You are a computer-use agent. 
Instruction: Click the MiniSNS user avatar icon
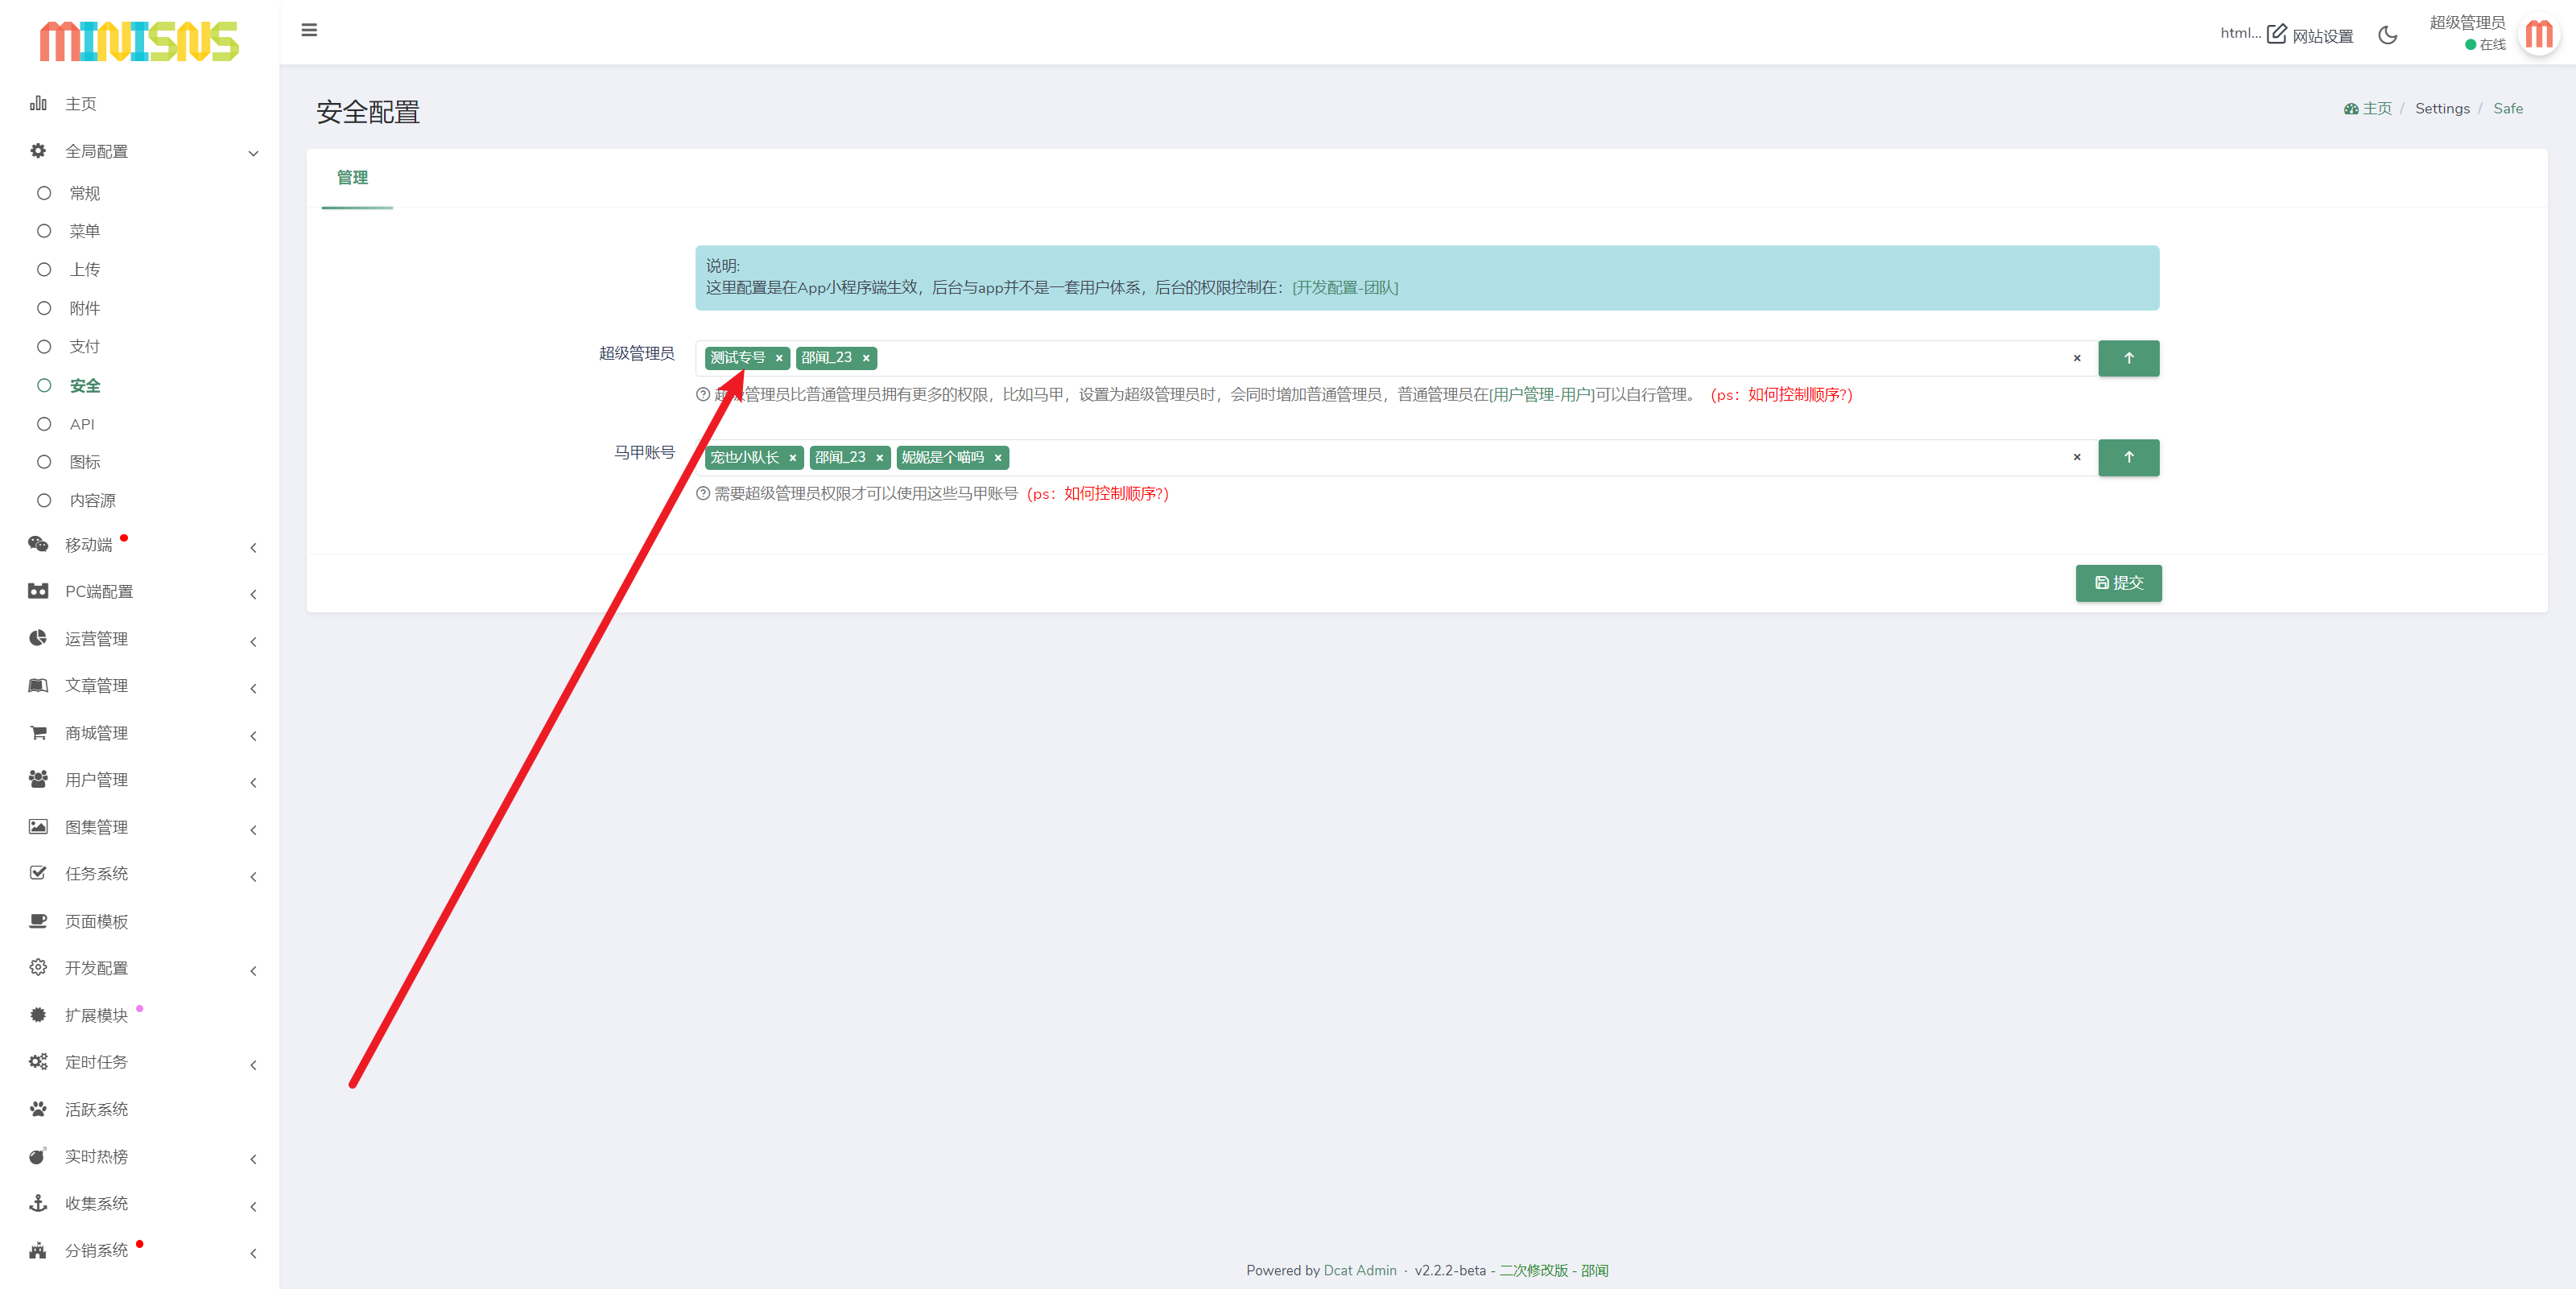pos(2538,35)
